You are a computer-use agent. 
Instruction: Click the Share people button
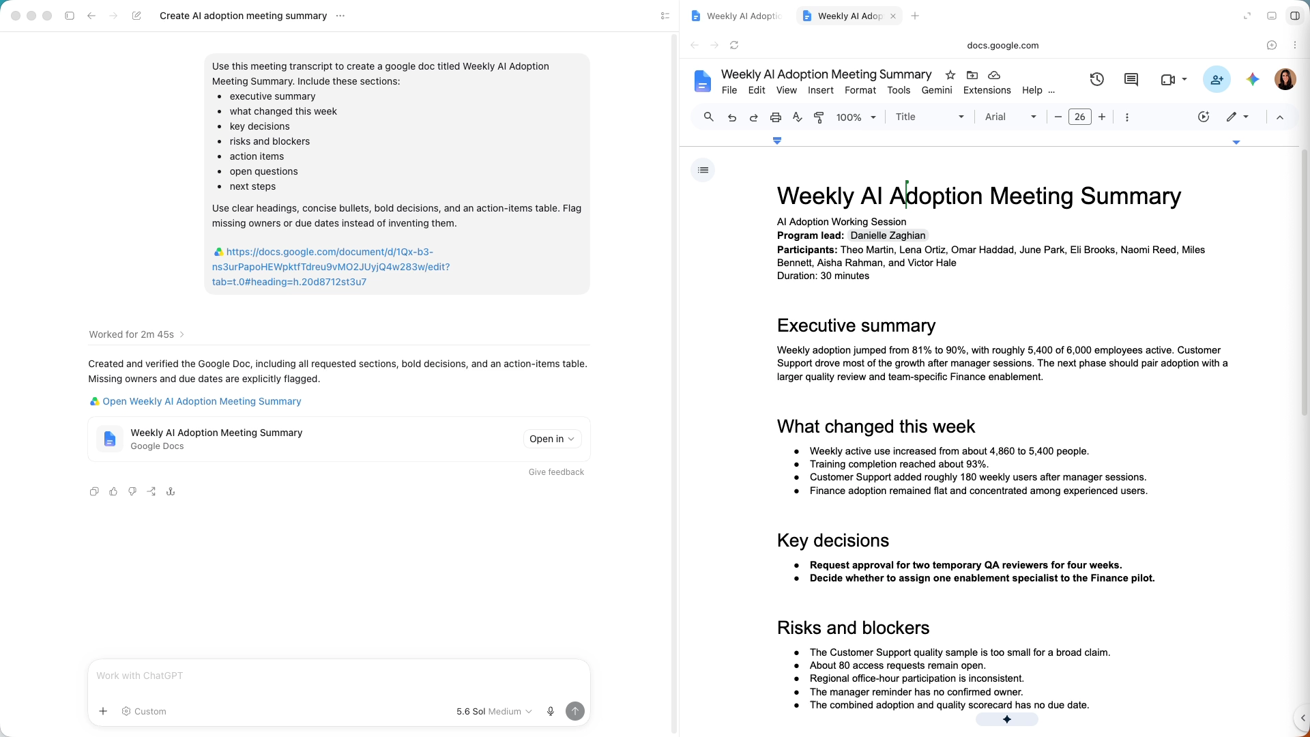(1217, 79)
